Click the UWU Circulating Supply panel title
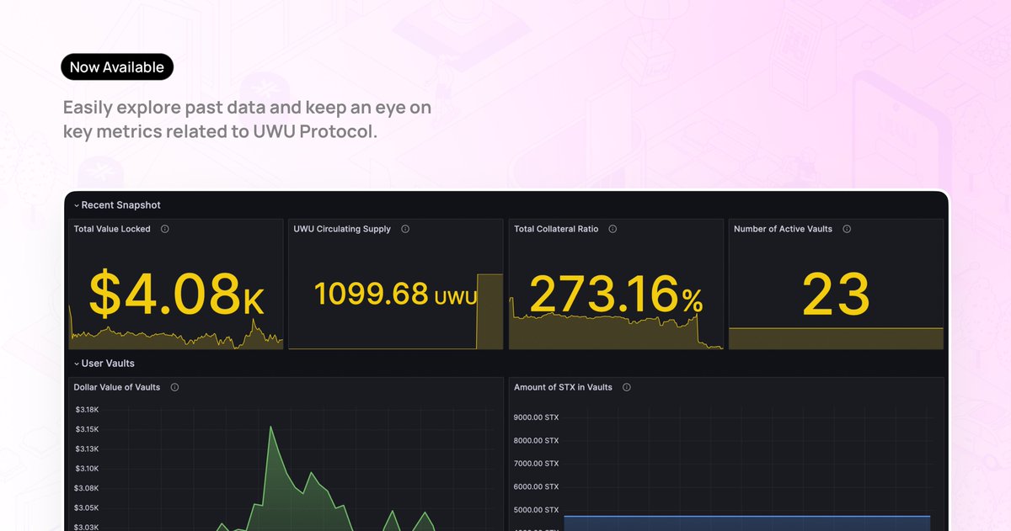 342,229
